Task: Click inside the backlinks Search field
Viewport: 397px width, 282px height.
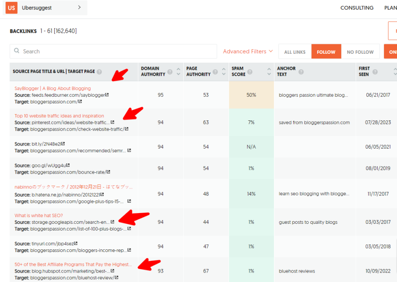Action: [x=113, y=51]
